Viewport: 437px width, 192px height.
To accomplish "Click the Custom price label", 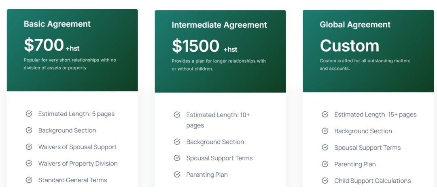I will [x=350, y=46].
